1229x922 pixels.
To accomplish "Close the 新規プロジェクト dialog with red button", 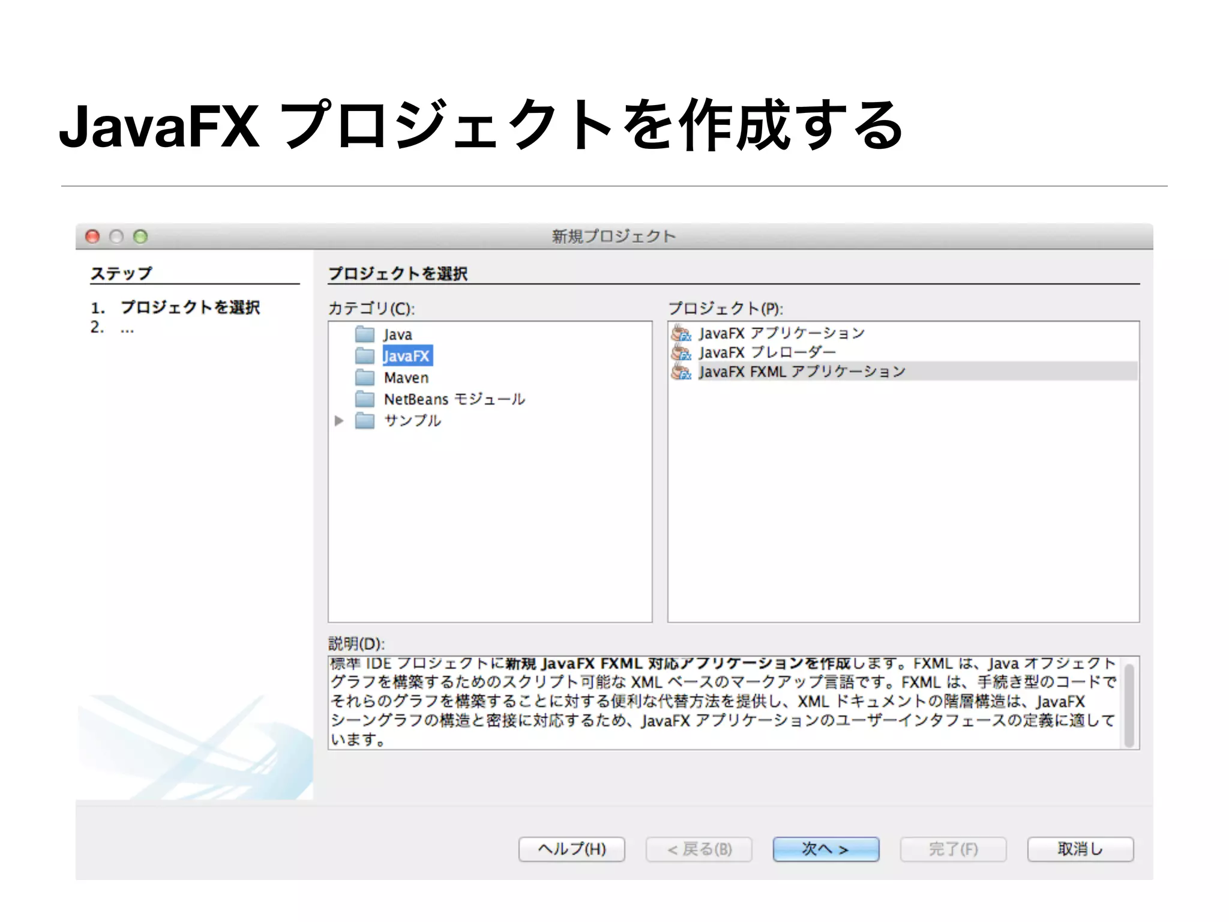I will (x=92, y=237).
